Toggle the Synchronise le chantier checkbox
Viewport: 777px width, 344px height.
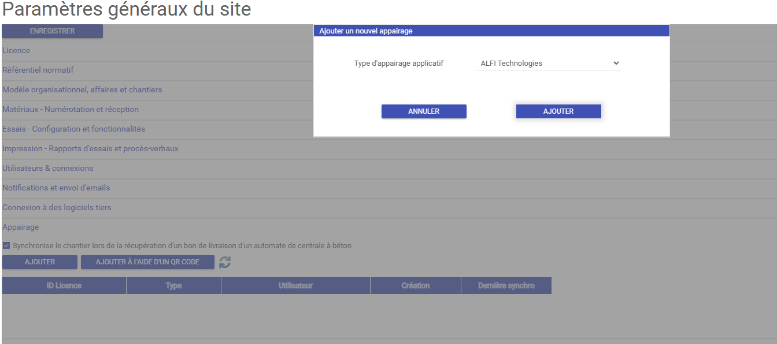tap(6, 245)
